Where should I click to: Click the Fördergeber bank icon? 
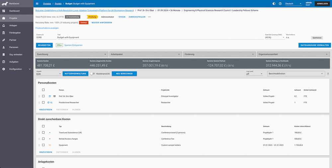pyautogui.click(x=4, y=33)
